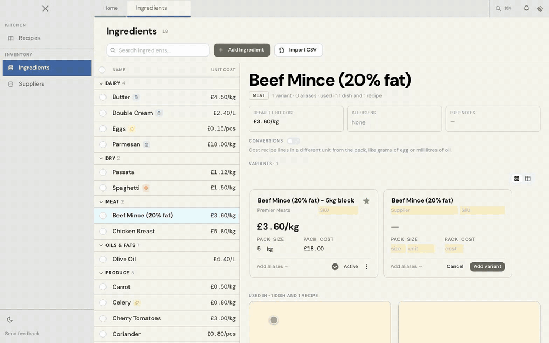Screen dimensions: 549x343
Task: Click the Active checkmark on variant card
Action: coord(335,267)
